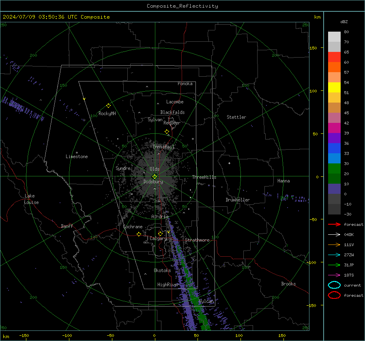The height and width of the screenshot is (341, 365).
Task: Select the dark green 20-10 dBZ swatch
Action: pyautogui.click(x=334, y=179)
